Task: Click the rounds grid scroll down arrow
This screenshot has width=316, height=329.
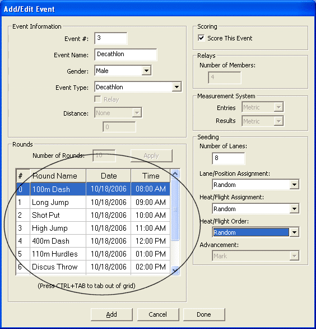Action: [175, 270]
